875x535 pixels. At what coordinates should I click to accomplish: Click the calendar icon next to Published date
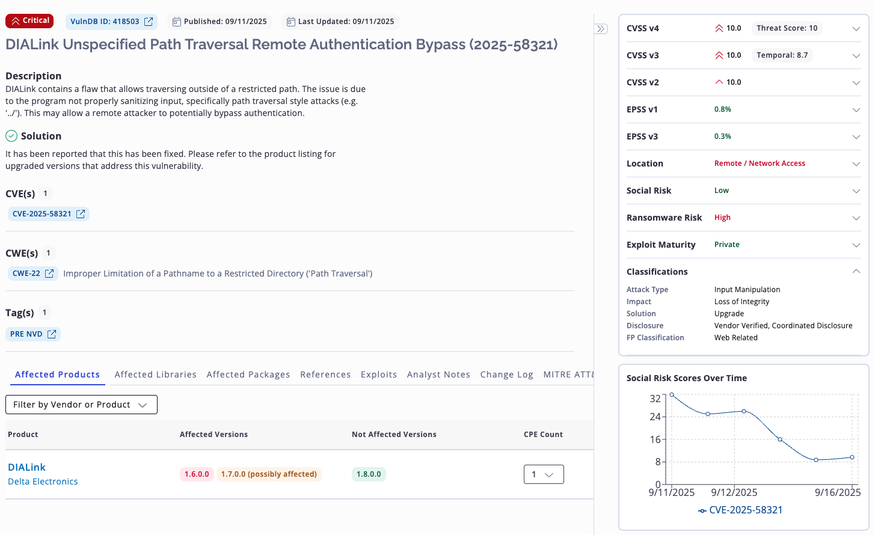[176, 22]
